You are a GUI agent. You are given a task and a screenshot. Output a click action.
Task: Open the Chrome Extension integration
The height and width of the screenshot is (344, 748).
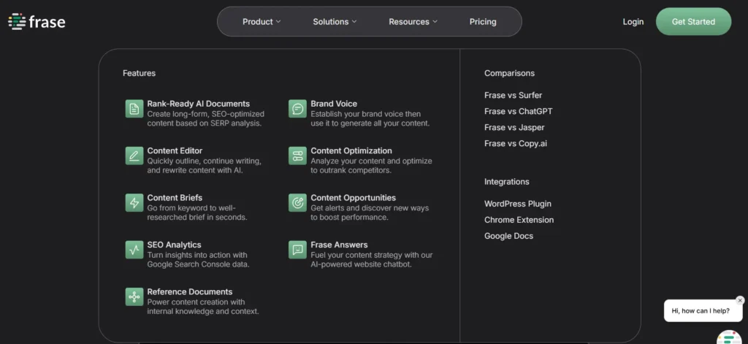coord(519,220)
